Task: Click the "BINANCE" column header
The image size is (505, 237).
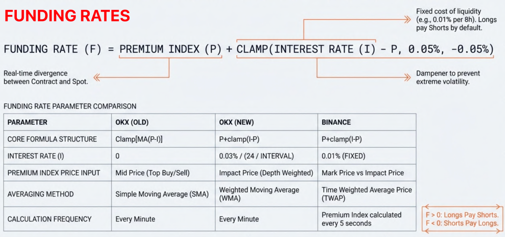Action: 336,122
